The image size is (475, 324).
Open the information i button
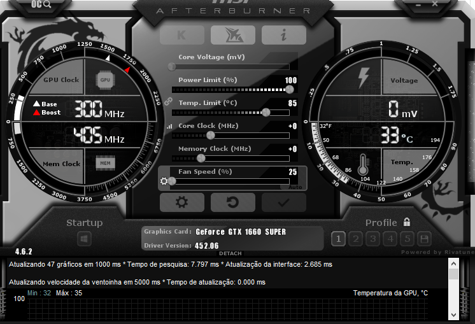pyautogui.click(x=284, y=35)
